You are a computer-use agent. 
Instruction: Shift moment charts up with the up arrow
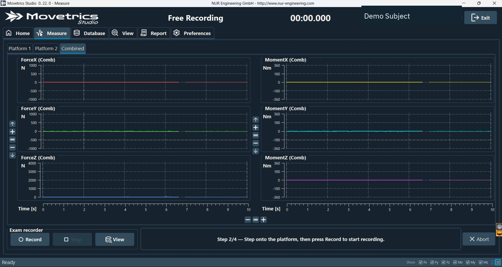point(256,120)
